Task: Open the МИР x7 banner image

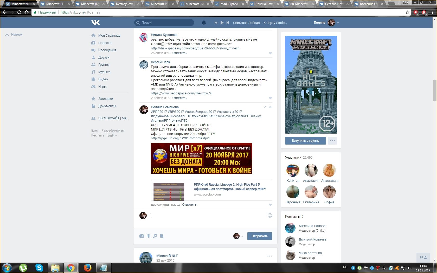Action: 201,159
